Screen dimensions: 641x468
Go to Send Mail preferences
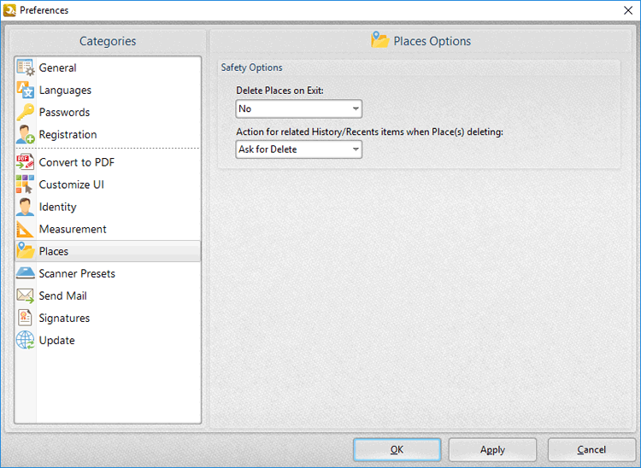point(62,295)
